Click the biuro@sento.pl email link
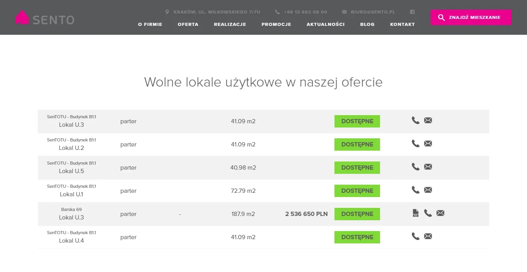The image size is (527, 272). click(373, 12)
